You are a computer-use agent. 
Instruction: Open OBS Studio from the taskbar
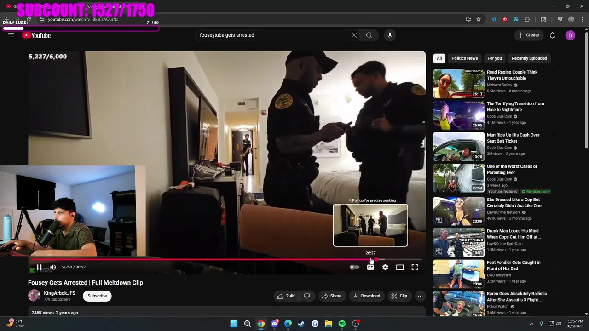pos(356,324)
